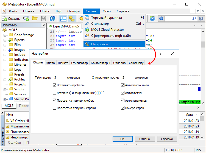Expand the Code Storage tree node
206x153 pixels.
coord(5,35)
